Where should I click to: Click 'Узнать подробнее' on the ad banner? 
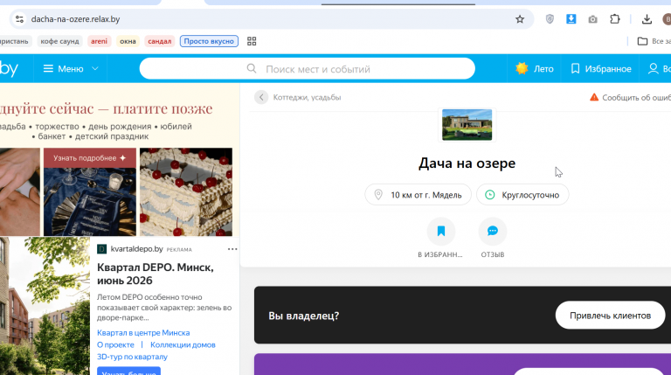[x=90, y=158]
